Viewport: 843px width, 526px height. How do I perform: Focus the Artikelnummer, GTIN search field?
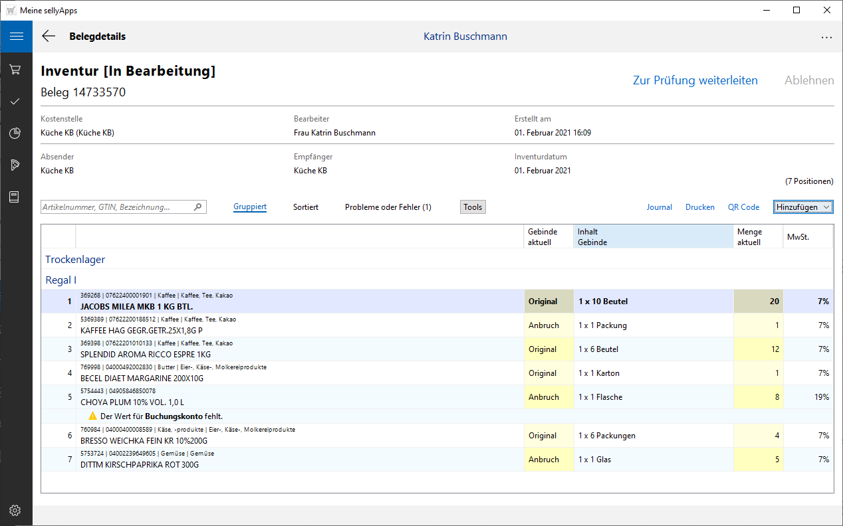click(116, 207)
